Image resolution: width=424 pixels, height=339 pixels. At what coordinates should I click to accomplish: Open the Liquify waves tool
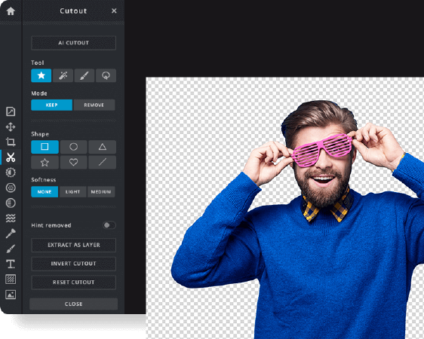click(11, 218)
